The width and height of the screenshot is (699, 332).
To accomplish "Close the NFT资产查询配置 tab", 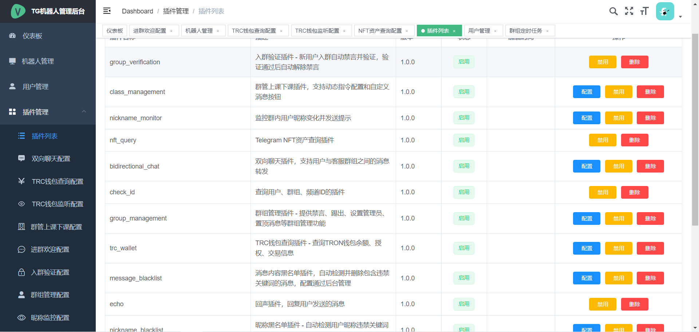I will tap(407, 31).
